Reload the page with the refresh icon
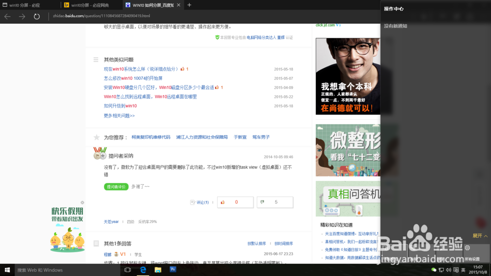491x276 pixels. (37, 16)
